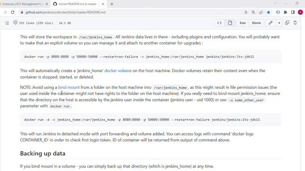305x171 pixels.
Task: Open the profile avatar menu
Action: (300, 12)
